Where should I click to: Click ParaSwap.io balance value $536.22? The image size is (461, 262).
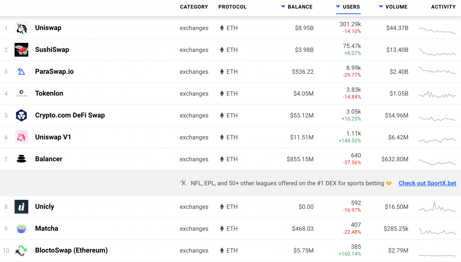tap(303, 72)
